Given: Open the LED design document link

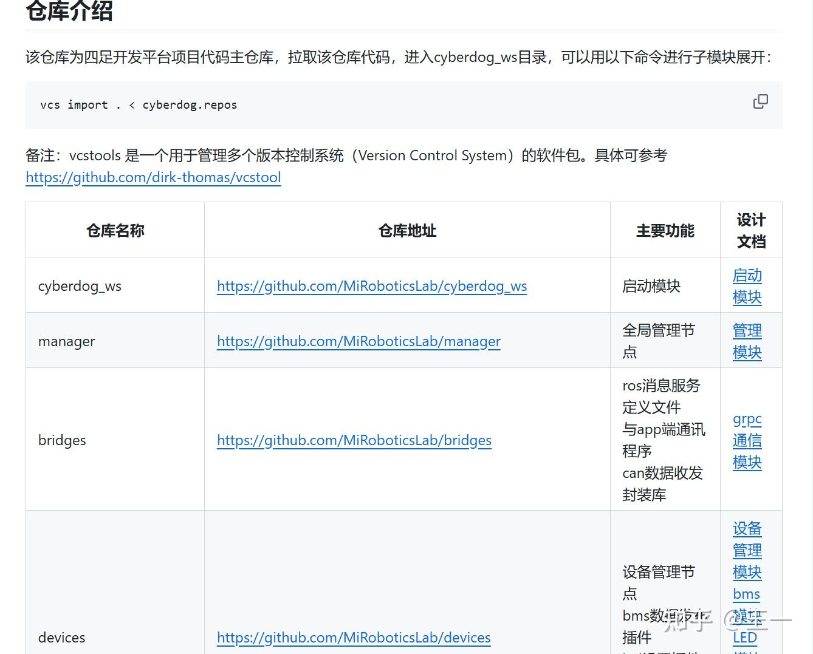Looking at the screenshot, I should coord(744,637).
